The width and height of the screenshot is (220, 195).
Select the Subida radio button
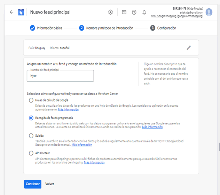[31, 136]
